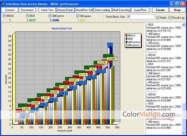Toggle the BDE checkbox

pos(27,16)
